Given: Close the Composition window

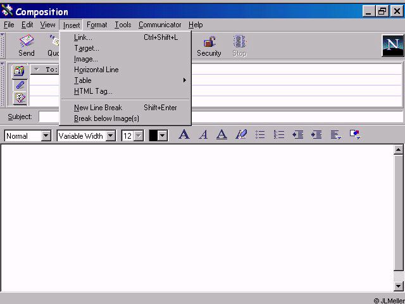Looking at the screenshot, I should 397,11.
